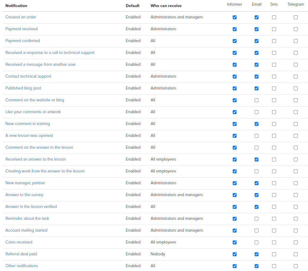Open 'New comment in training' link
This screenshot has height=271, width=308.
[28, 124]
